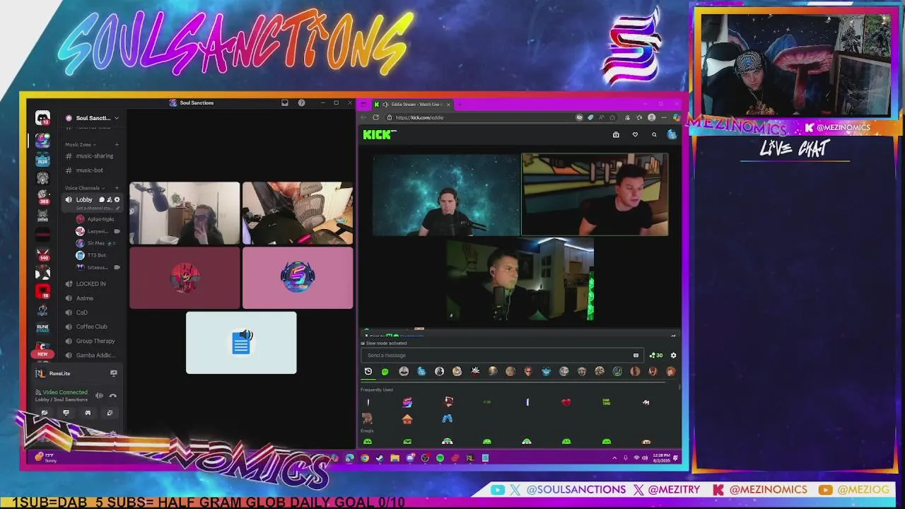The image size is (905, 509).
Task: Toggle Discord screen share button
Action: pyautogui.click(x=66, y=413)
